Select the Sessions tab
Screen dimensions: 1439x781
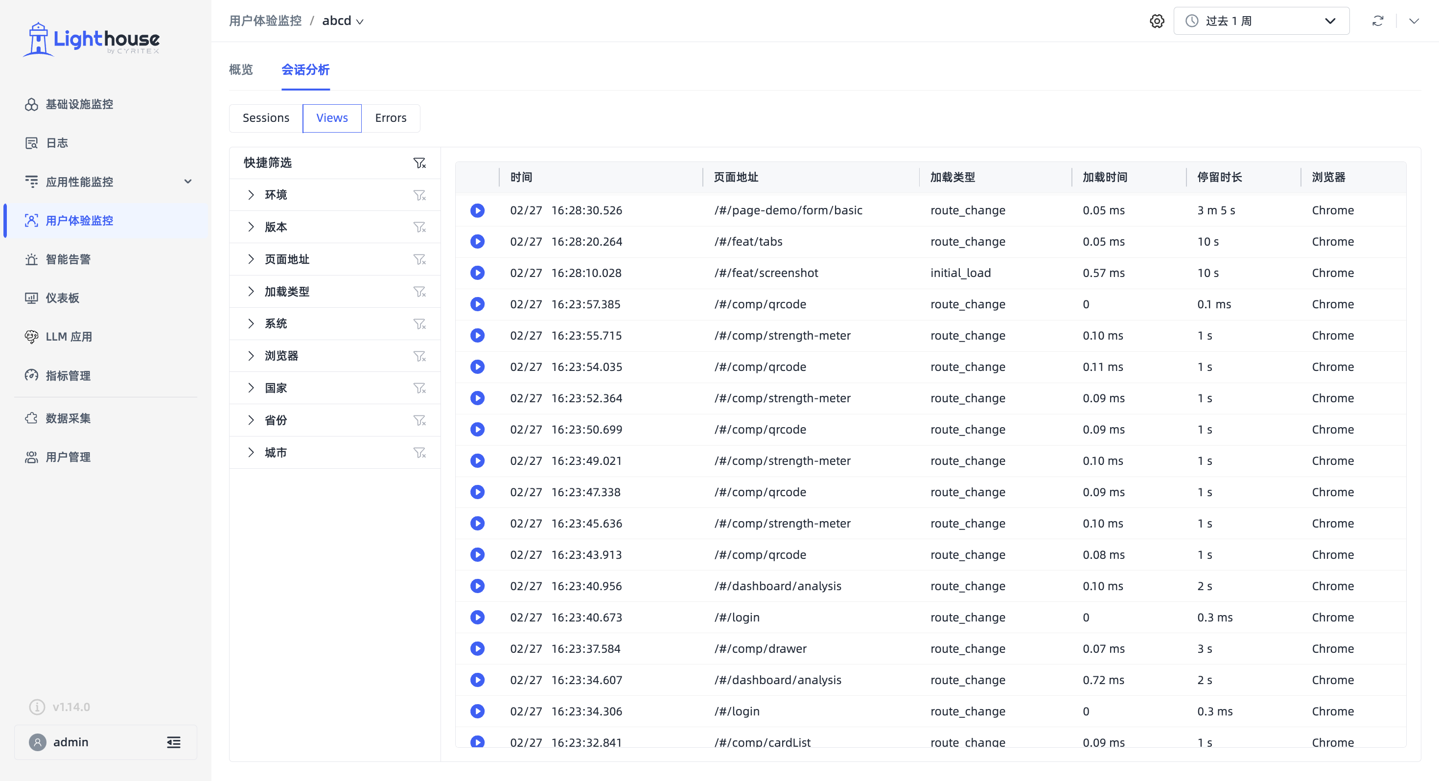point(266,118)
